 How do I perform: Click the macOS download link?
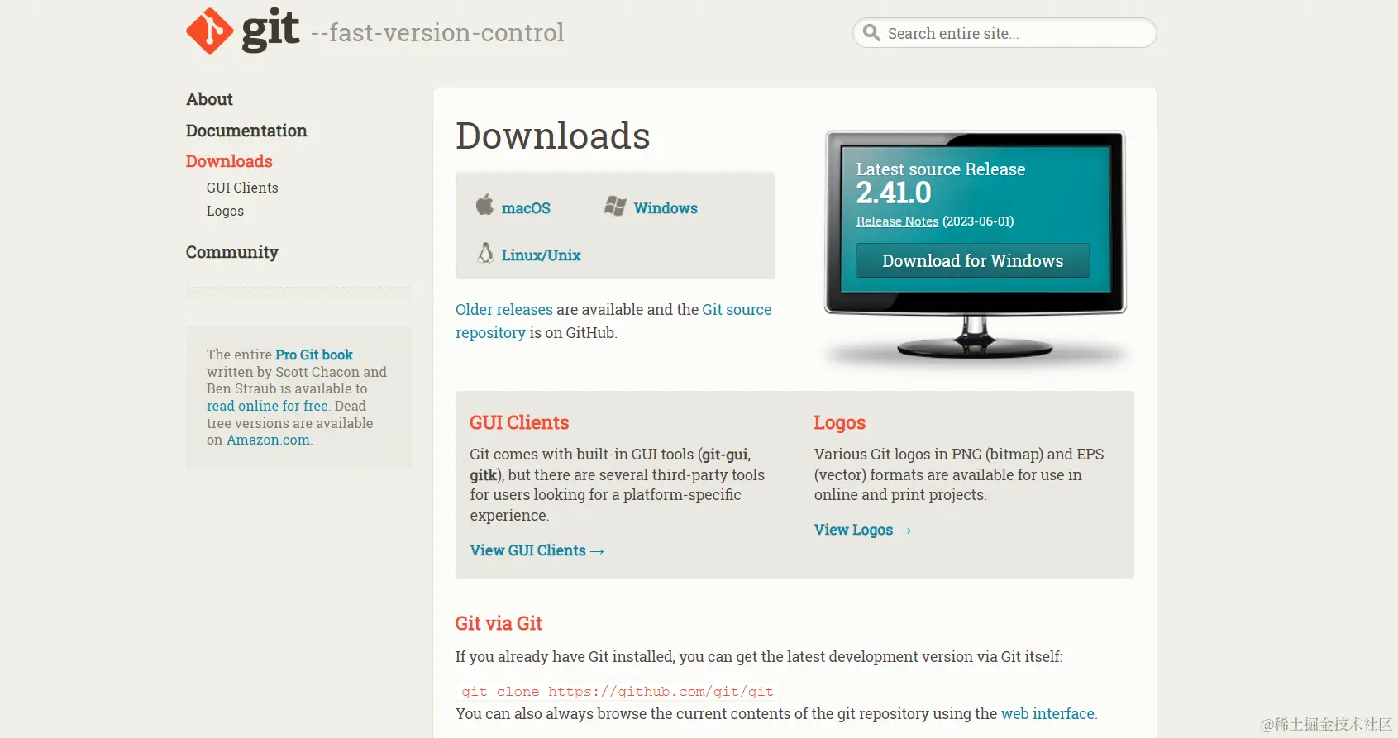(x=526, y=208)
